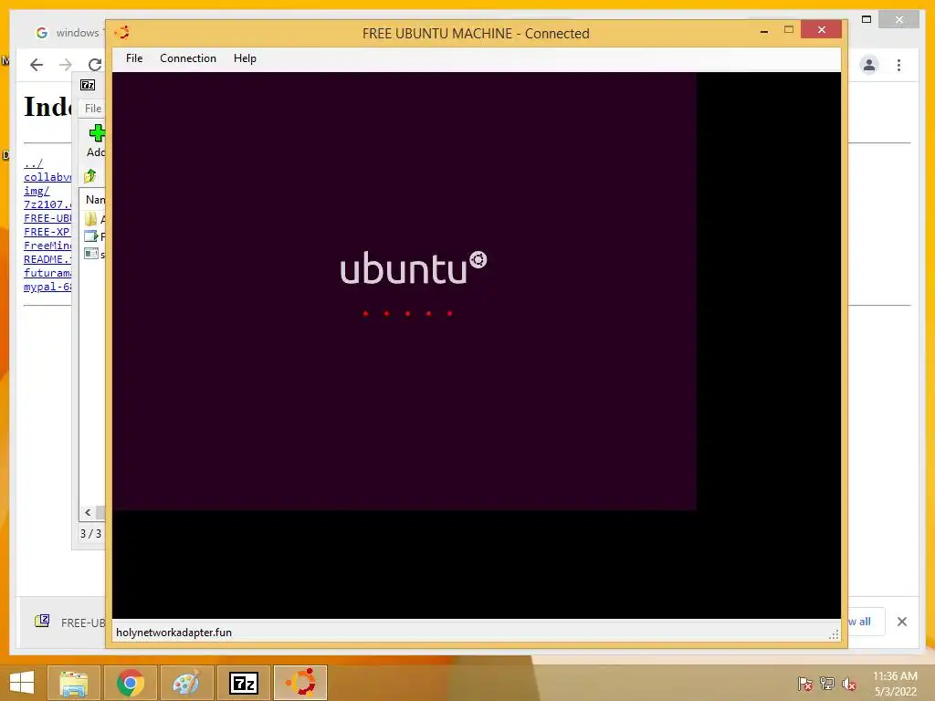Screen dimensions: 935x701
Task: Click the Chrome back arrow button
Action: [x=37, y=65]
